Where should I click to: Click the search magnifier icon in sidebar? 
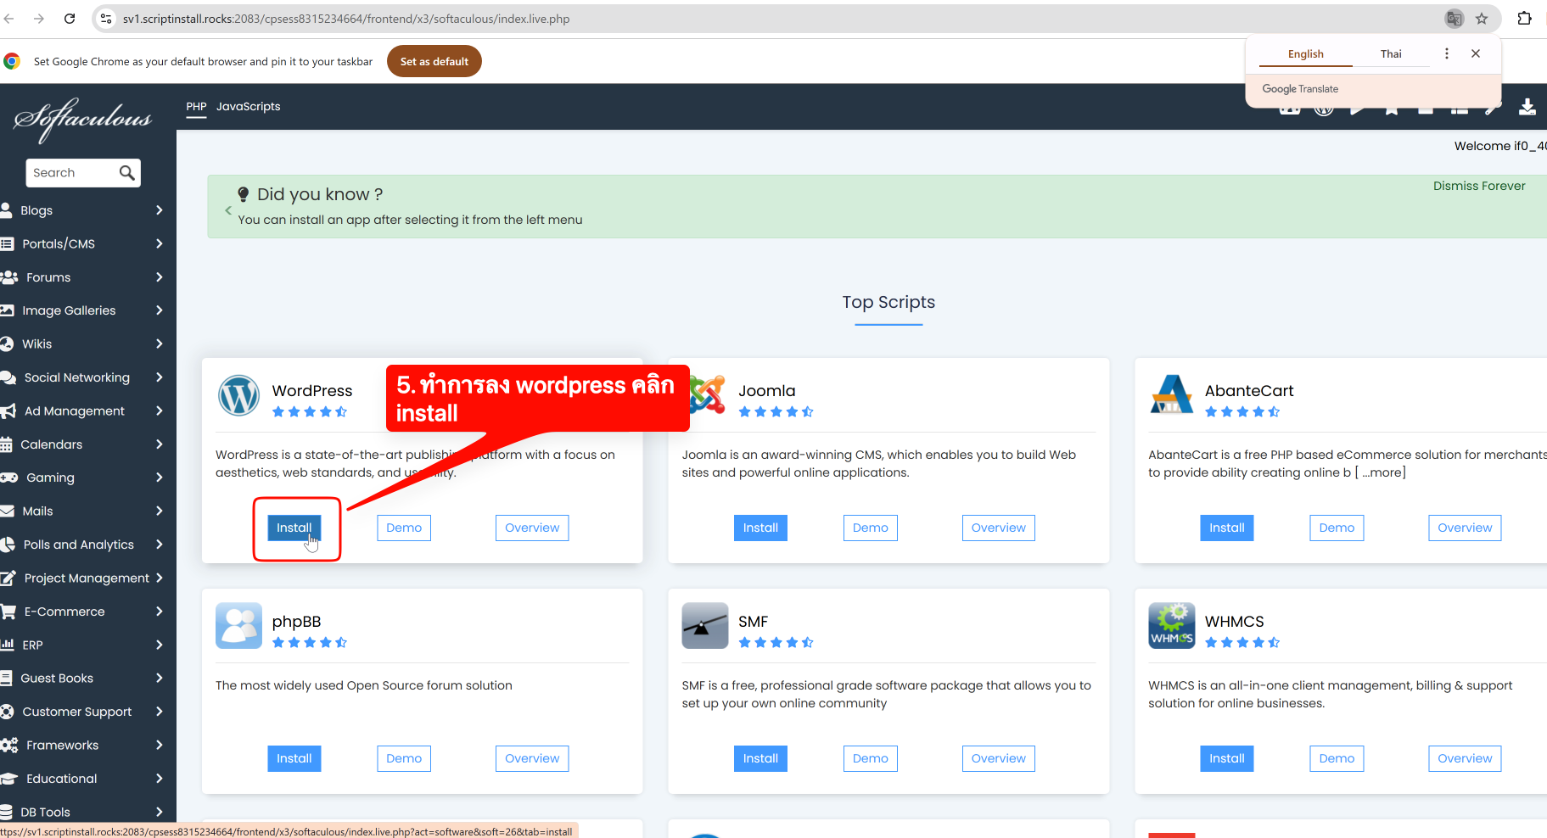[x=127, y=173]
